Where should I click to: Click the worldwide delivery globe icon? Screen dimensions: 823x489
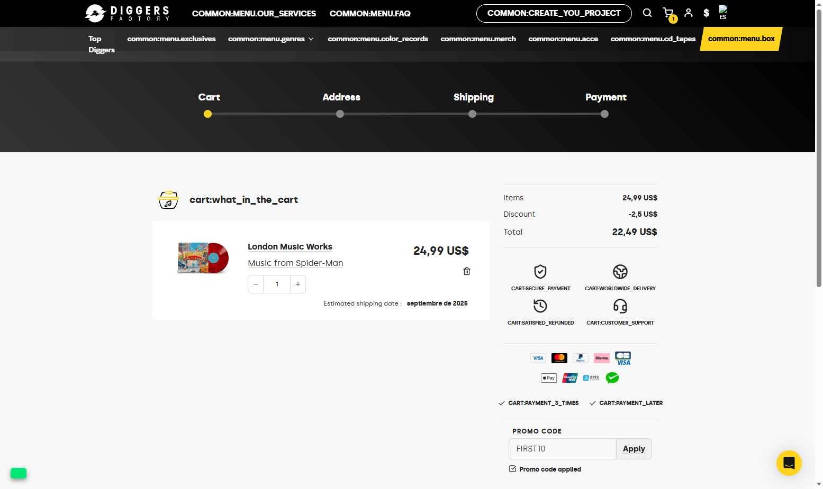tap(620, 272)
